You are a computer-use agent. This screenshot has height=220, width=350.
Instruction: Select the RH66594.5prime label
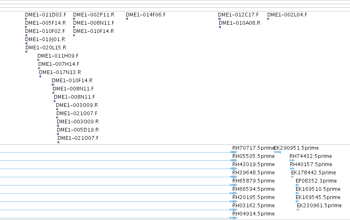[253, 189]
